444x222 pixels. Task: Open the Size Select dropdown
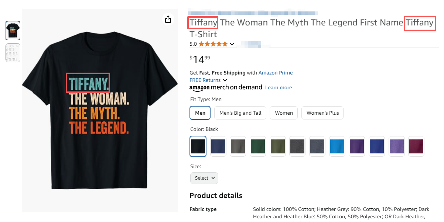coord(204,178)
